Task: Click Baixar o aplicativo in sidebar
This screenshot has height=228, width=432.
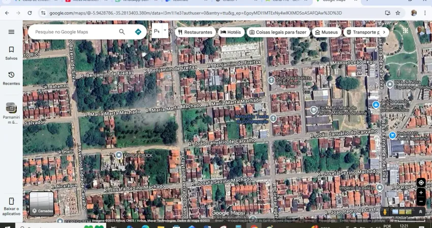Action: pyautogui.click(x=11, y=205)
